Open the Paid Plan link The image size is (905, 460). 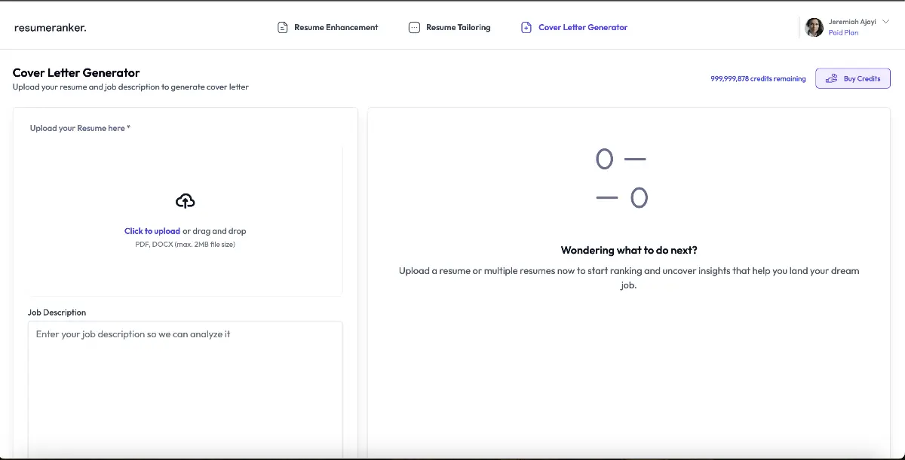[x=843, y=32]
